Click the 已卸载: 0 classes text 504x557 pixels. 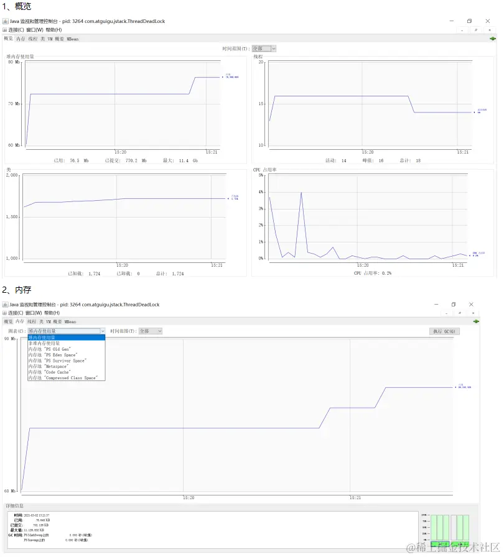(x=128, y=274)
